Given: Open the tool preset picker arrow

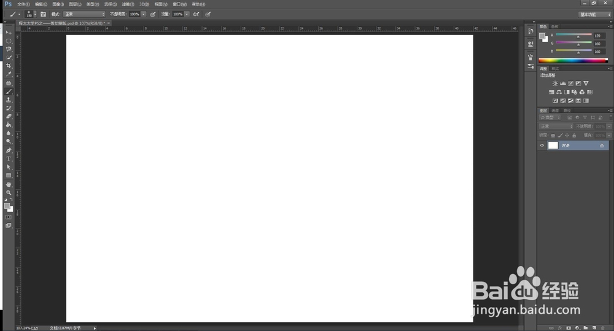Looking at the screenshot, I should click(x=19, y=15).
